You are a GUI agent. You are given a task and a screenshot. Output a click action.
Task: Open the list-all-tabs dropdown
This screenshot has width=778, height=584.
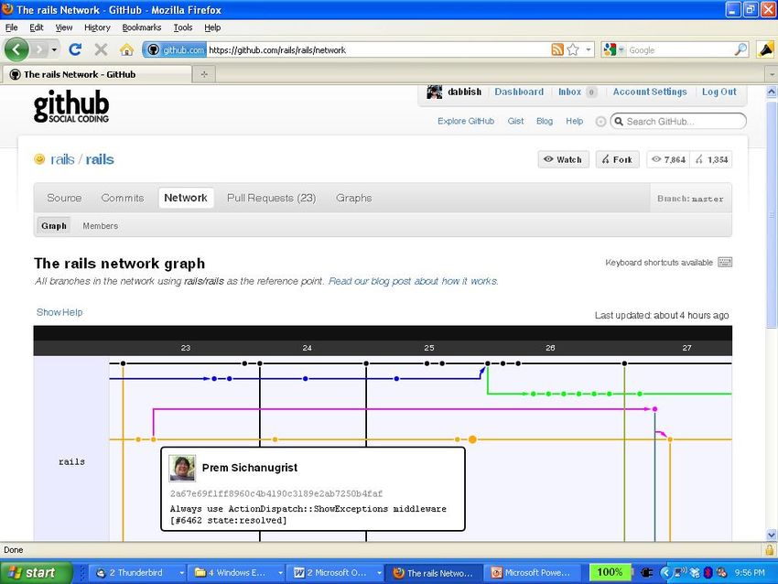click(772, 74)
